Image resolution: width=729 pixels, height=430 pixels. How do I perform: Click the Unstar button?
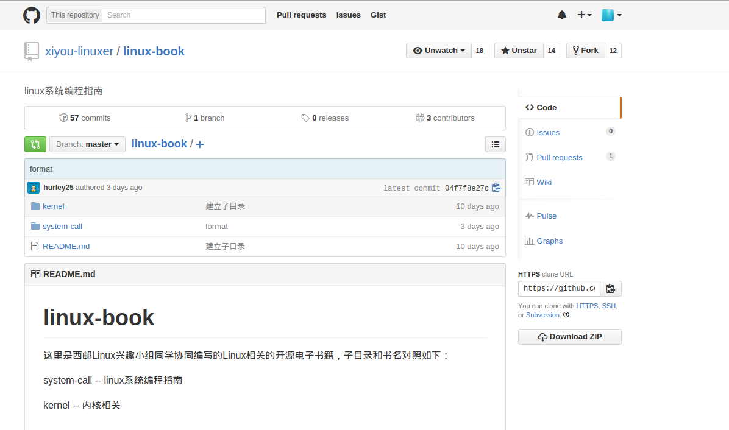pyautogui.click(x=519, y=51)
